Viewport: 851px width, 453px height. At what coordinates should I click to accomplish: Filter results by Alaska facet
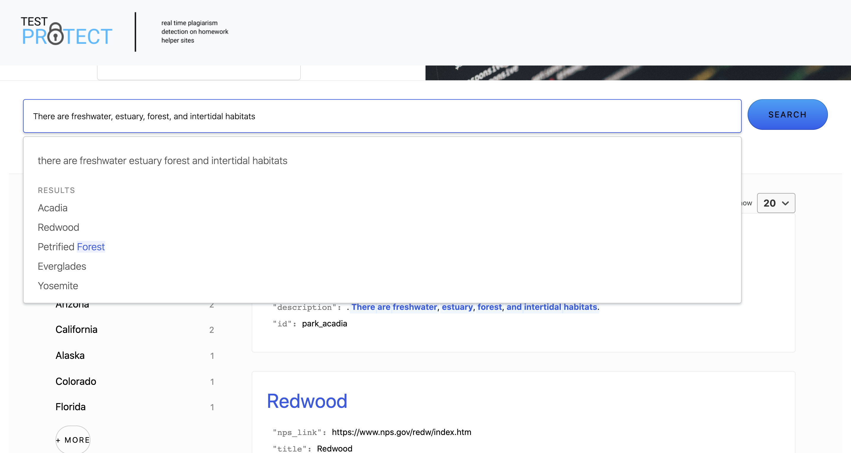click(70, 355)
